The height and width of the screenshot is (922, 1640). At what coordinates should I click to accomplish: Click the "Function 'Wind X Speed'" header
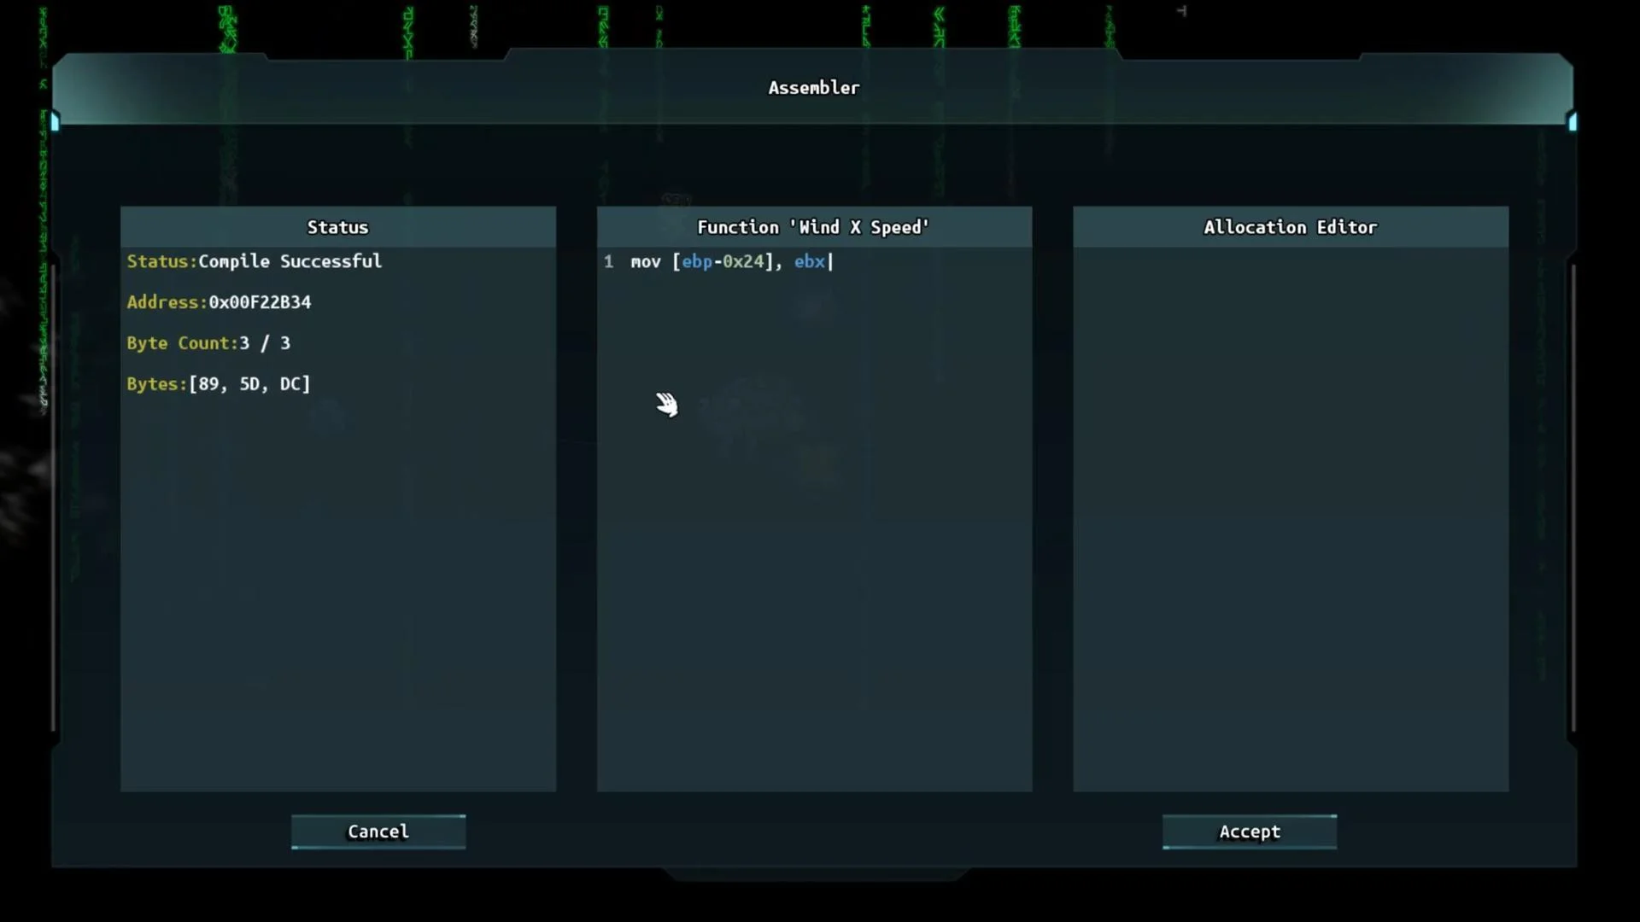(x=814, y=227)
